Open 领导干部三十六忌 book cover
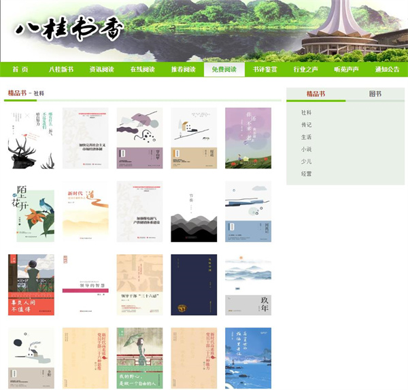Screen dimensions: 408x390 pos(139,285)
